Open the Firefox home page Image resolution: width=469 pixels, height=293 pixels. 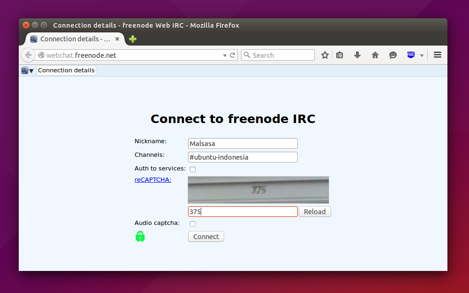point(375,55)
